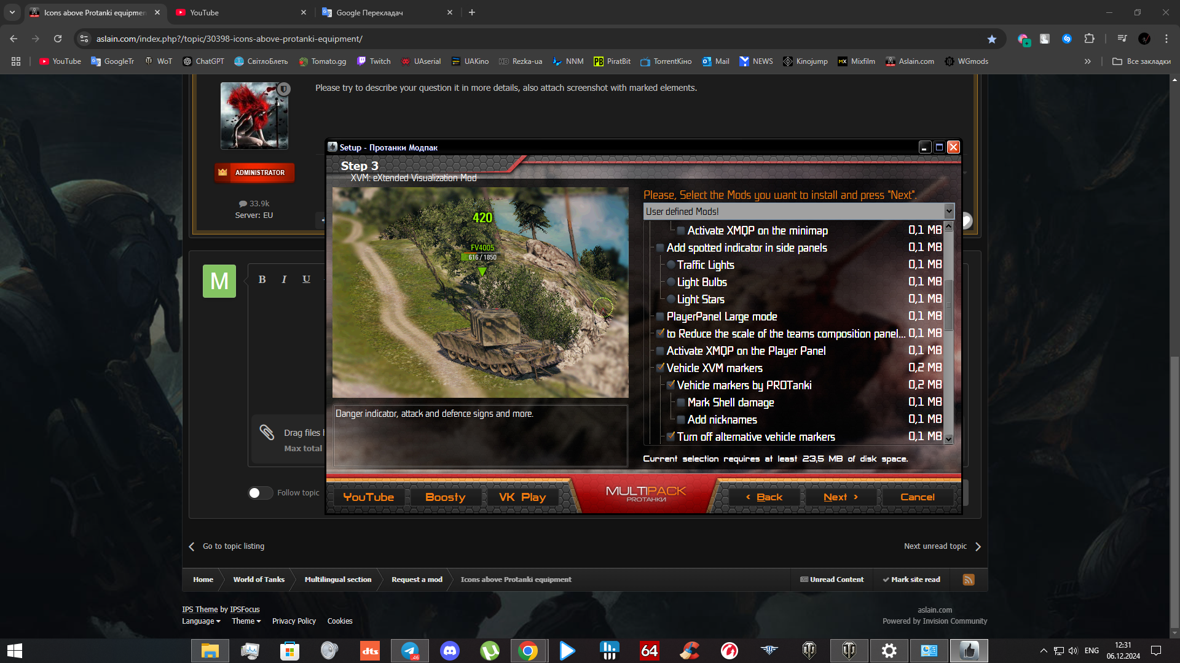Check the Add nicknames option
The height and width of the screenshot is (663, 1180).
point(681,420)
